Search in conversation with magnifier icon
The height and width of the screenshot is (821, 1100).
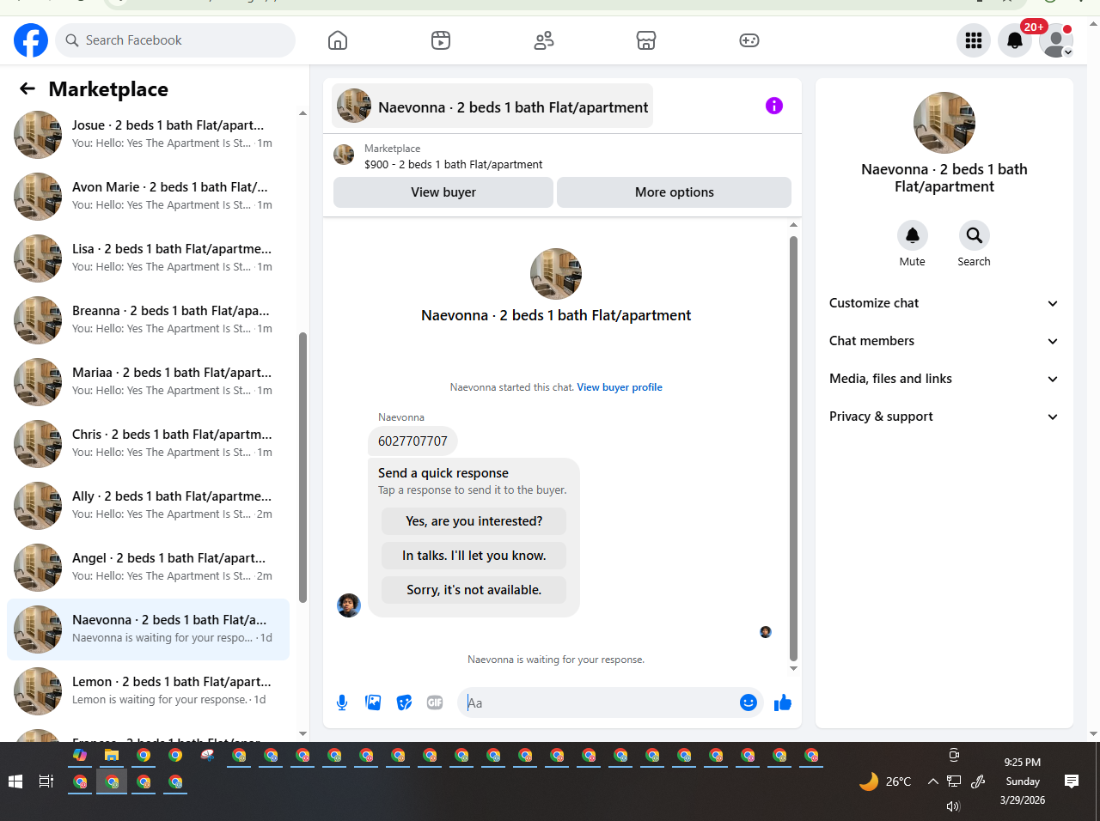pos(975,235)
